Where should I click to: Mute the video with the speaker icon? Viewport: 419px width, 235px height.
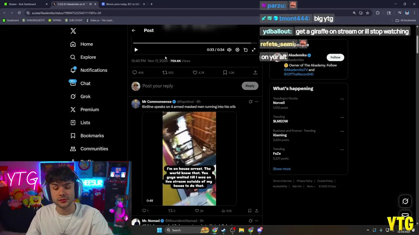tap(229, 50)
